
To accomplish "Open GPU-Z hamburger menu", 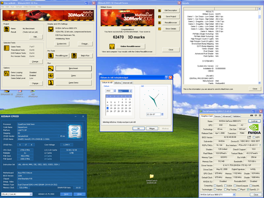I will 260,116.
